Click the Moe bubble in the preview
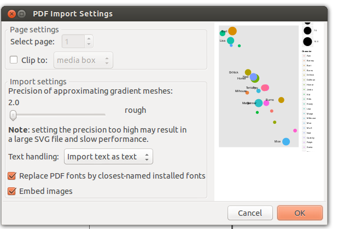Screen dimensions: 338x229 pos(286,141)
